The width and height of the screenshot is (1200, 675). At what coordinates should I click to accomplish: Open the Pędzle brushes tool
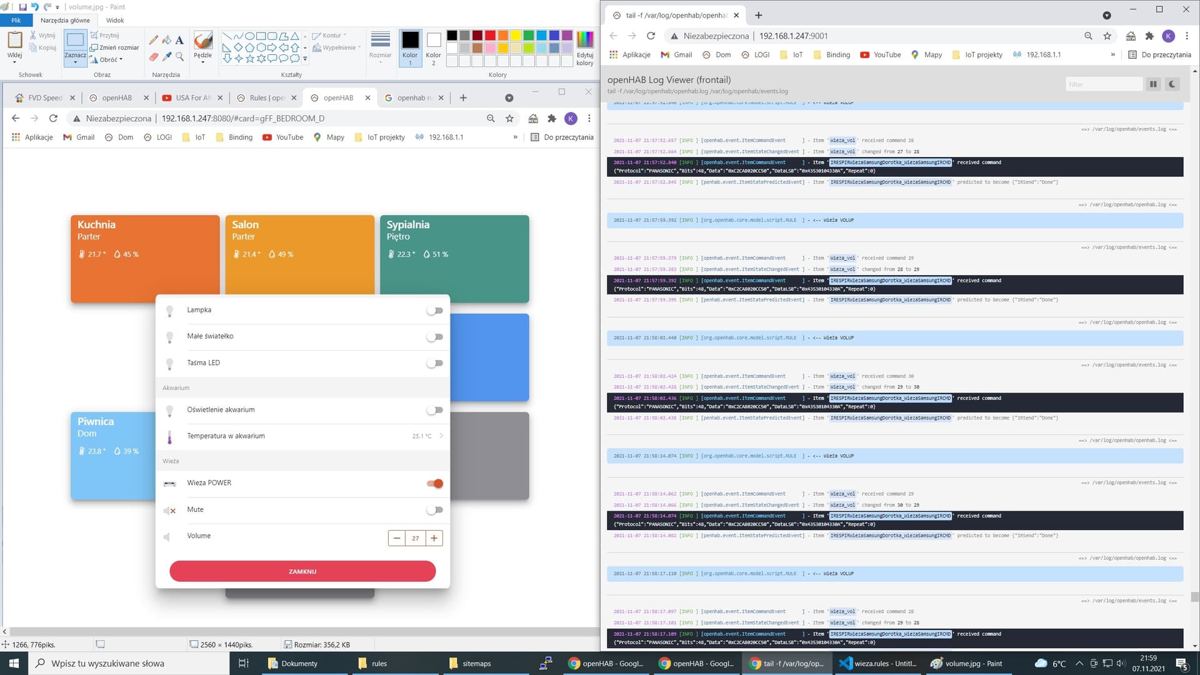pos(202,46)
